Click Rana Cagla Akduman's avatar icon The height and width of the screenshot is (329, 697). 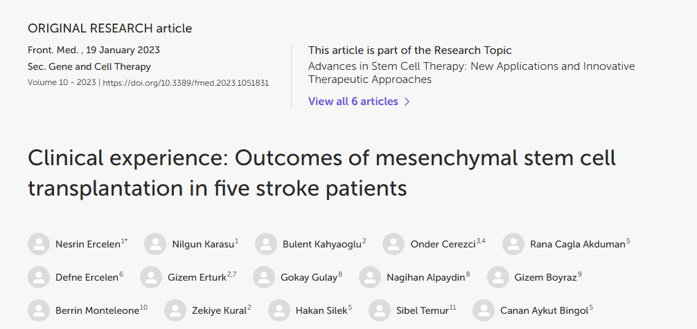513,244
